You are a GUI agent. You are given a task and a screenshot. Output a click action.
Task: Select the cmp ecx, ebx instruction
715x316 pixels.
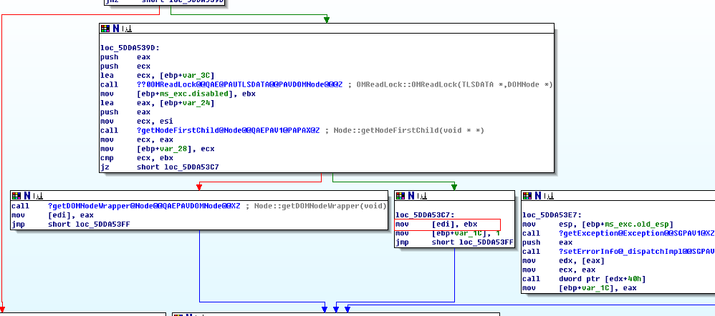[x=137, y=157]
